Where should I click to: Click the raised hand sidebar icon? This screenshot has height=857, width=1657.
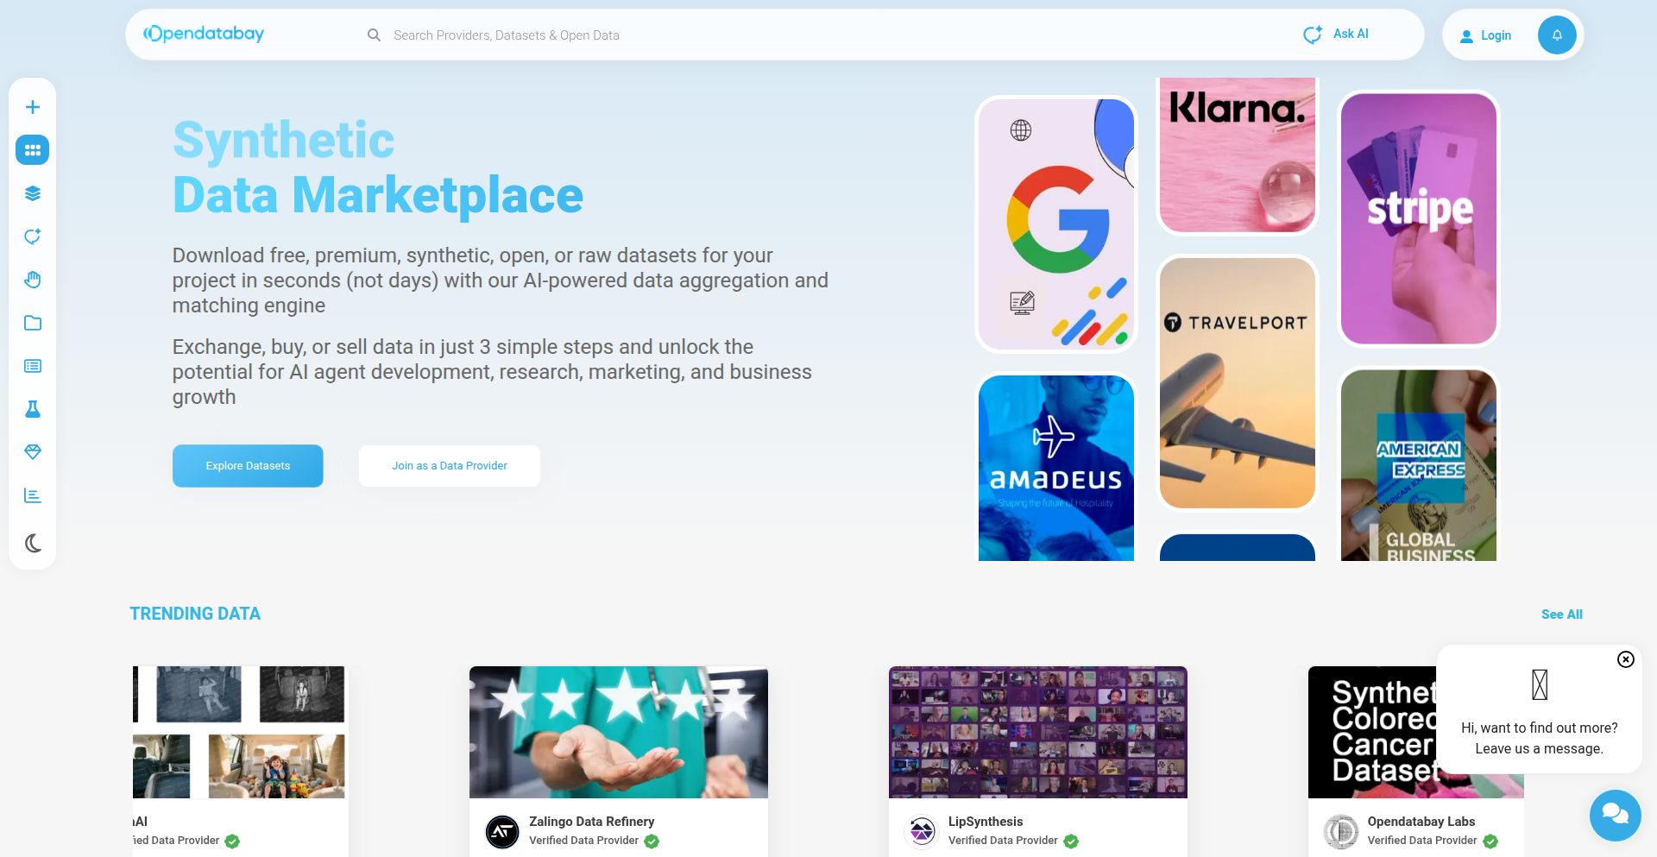(33, 280)
